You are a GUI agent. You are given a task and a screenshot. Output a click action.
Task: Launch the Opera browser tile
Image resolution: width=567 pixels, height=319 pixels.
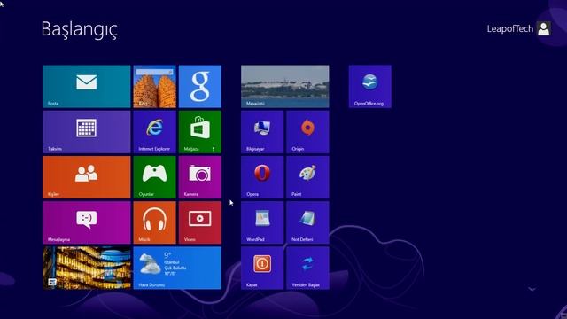point(262,177)
